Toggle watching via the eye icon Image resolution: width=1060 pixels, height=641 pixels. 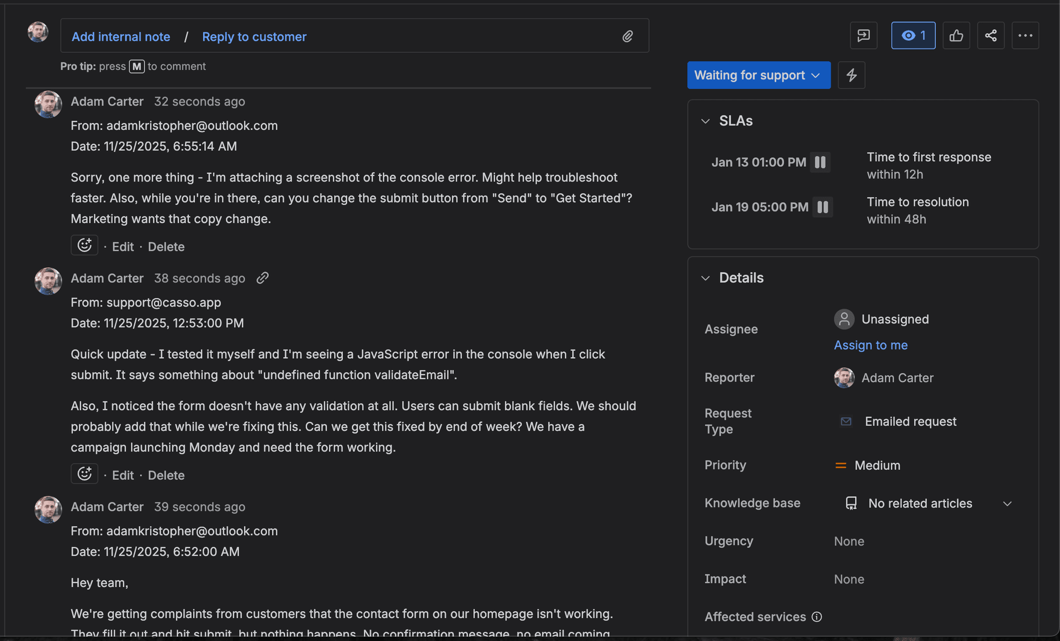tap(913, 35)
